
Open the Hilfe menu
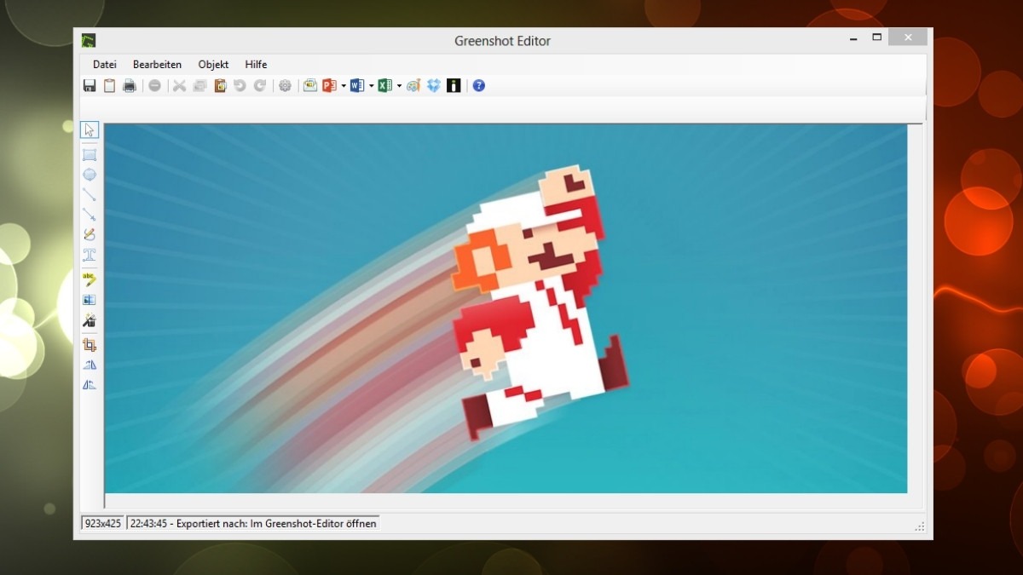(256, 64)
